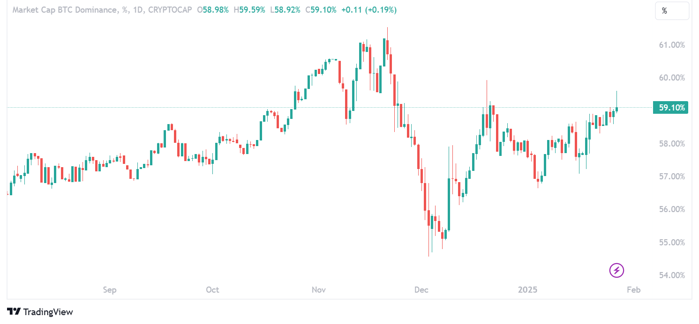
Task: Toggle the percent scale button
Action: [x=672, y=11]
